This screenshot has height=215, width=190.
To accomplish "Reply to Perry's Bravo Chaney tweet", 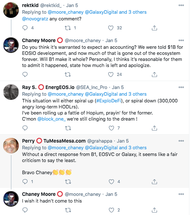I will (x=25, y=182).
